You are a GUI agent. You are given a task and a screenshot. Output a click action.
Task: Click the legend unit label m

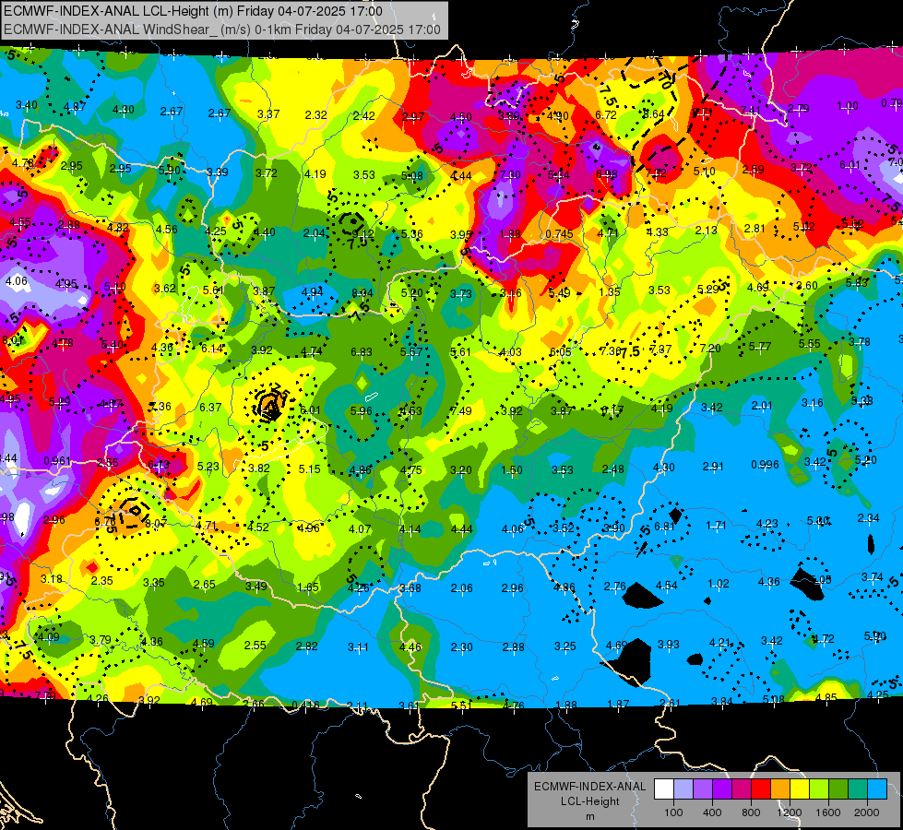(x=590, y=816)
